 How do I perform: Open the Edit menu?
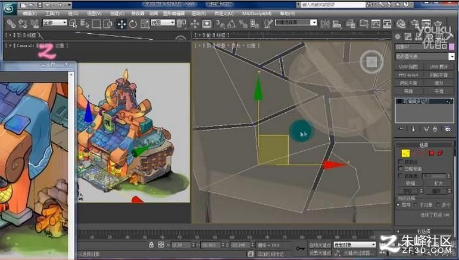(x=30, y=14)
